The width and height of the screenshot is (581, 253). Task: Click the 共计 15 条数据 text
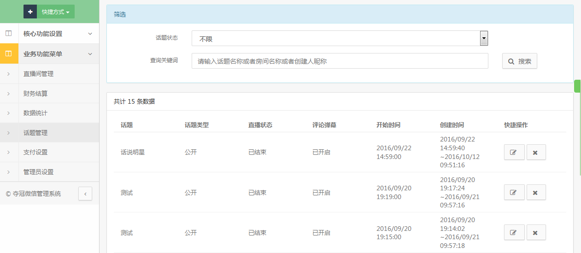pyautogui.click(x=134, y=101)
